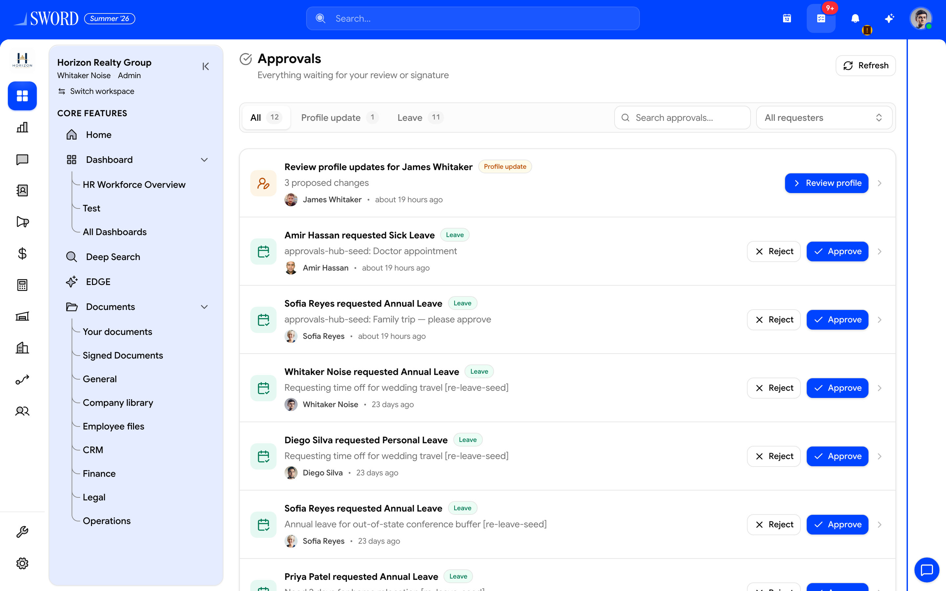Reject Amir Hassan's Sick Leave request
This screenshot has height=591, width=946.
774,251
